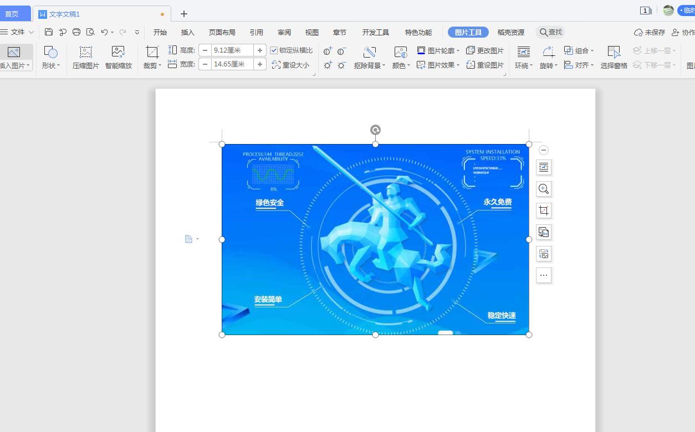Click the 查找 search button
Image resolution: width=695 pixels, height=432 pixels.
pos(550,32)
